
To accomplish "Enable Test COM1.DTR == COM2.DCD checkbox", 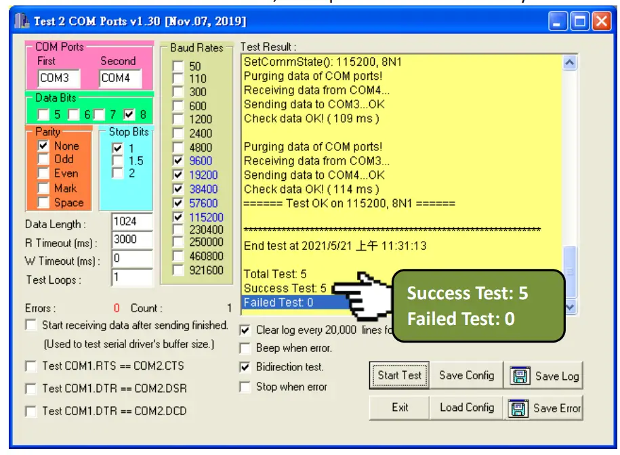I will (31, 411).
